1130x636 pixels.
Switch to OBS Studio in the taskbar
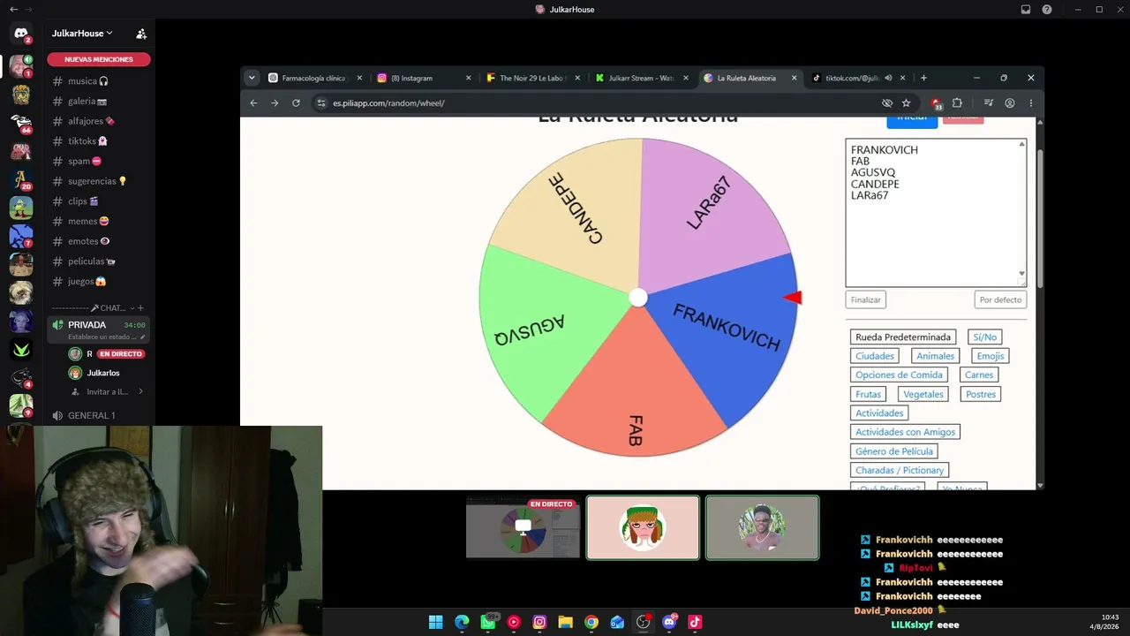coord(644,622)
